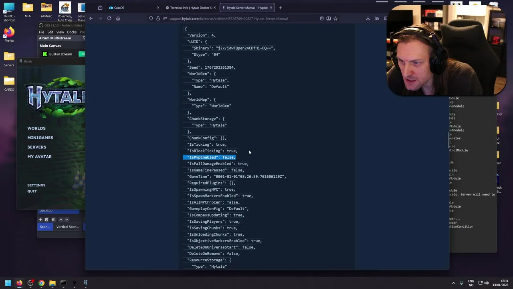The height and width of the screenshot is (289, 513).
Task: Click the IsCompassUpdating true line
Action: point(216,215)
